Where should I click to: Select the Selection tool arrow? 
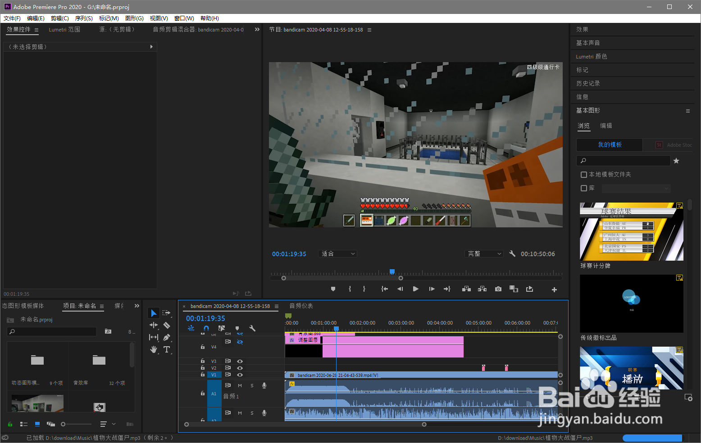tap(154, 313)
